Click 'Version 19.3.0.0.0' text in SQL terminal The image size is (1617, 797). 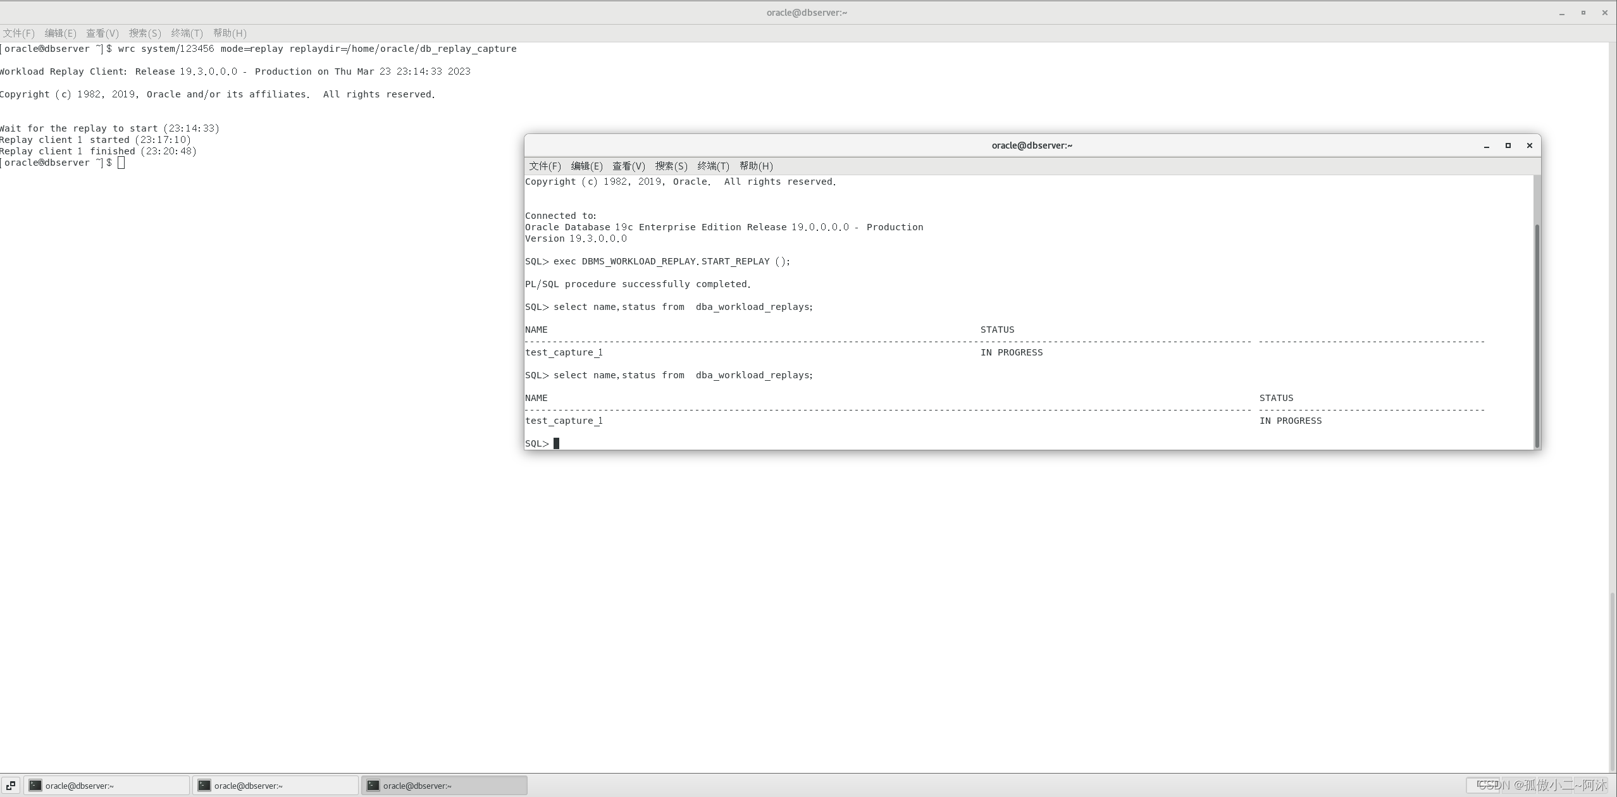click(x=576, y=238)
